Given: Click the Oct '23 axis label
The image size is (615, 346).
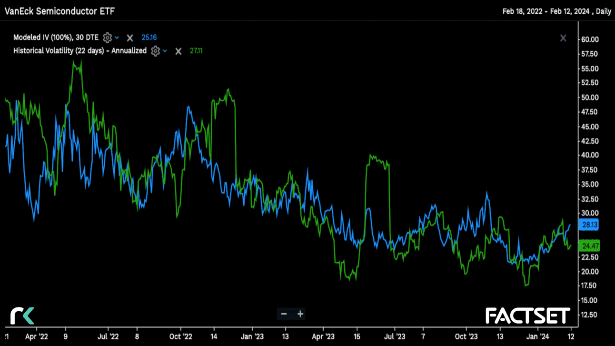Looking at the screenshot, I should [x=466, y=336].
